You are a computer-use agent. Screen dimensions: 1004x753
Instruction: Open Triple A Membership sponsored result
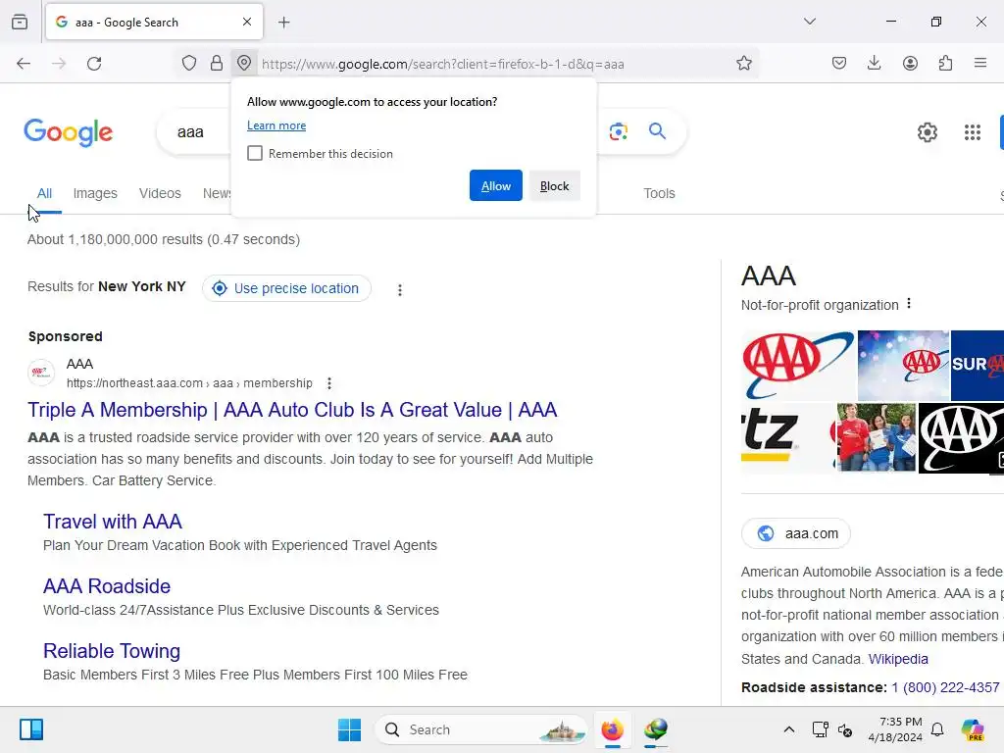coord(292,410)
